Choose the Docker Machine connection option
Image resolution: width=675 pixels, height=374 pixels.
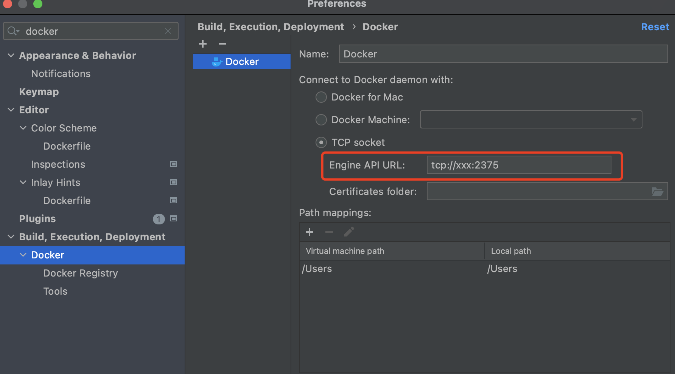click(321, 120)
